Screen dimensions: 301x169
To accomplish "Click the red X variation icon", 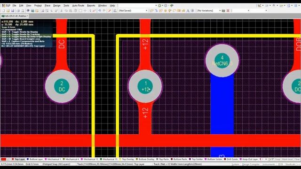I will pos(228,11).
